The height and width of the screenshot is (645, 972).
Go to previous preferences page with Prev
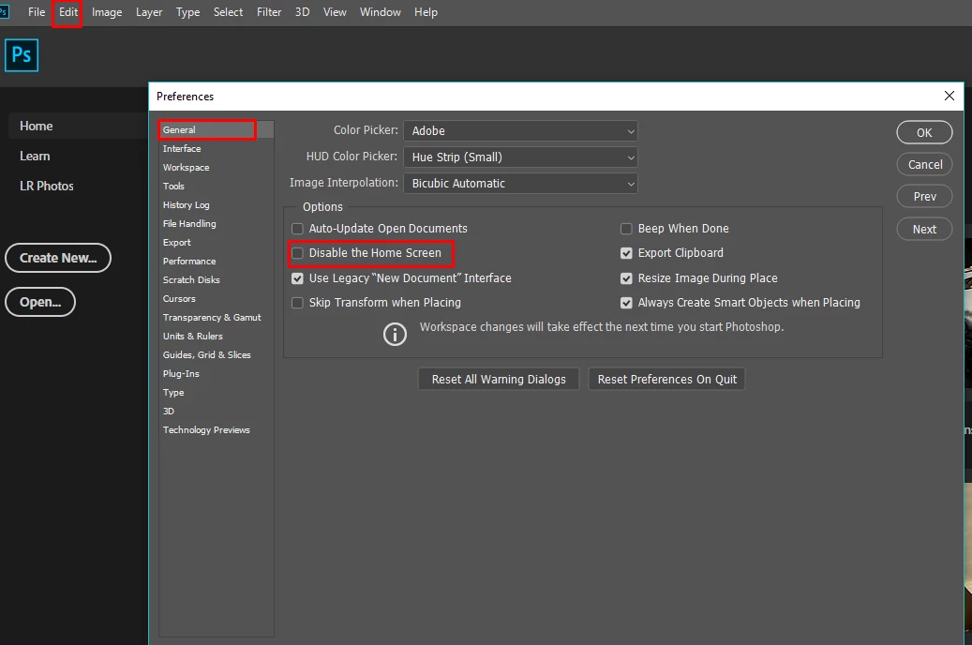tap(924, 197)
